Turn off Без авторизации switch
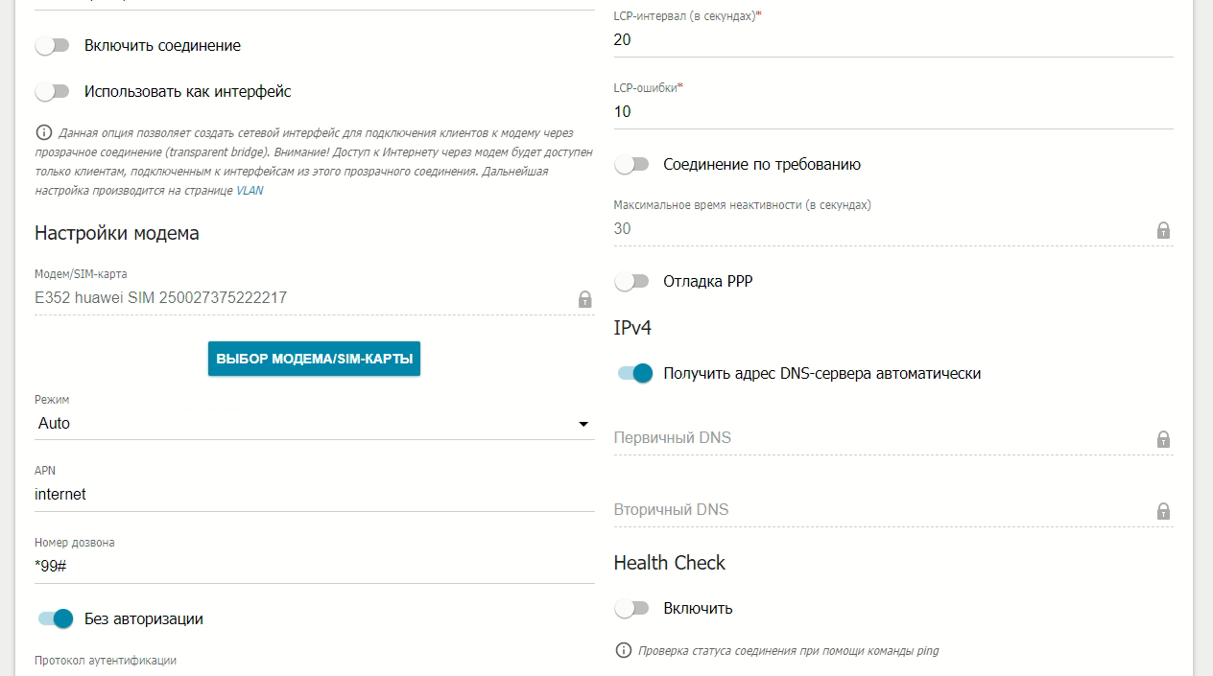 click(x=56, y=618)
